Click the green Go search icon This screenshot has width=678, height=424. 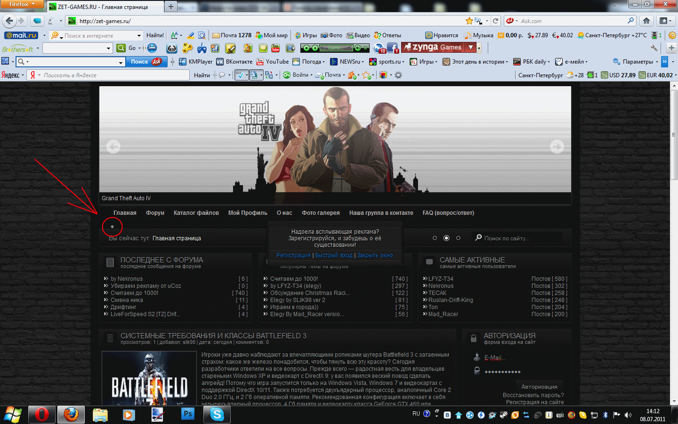pos(121,48)
